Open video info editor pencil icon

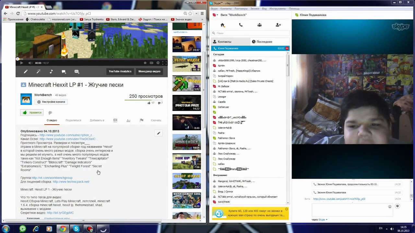(x=26, y=72)
